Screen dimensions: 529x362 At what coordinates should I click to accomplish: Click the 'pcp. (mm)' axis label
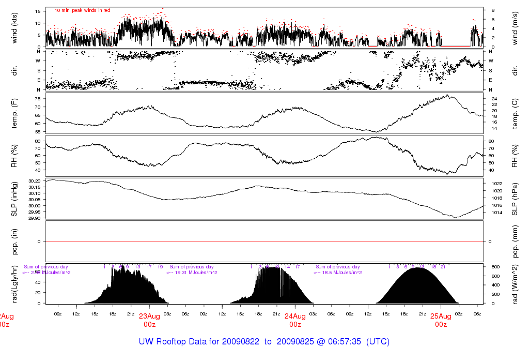click(515, 242)
